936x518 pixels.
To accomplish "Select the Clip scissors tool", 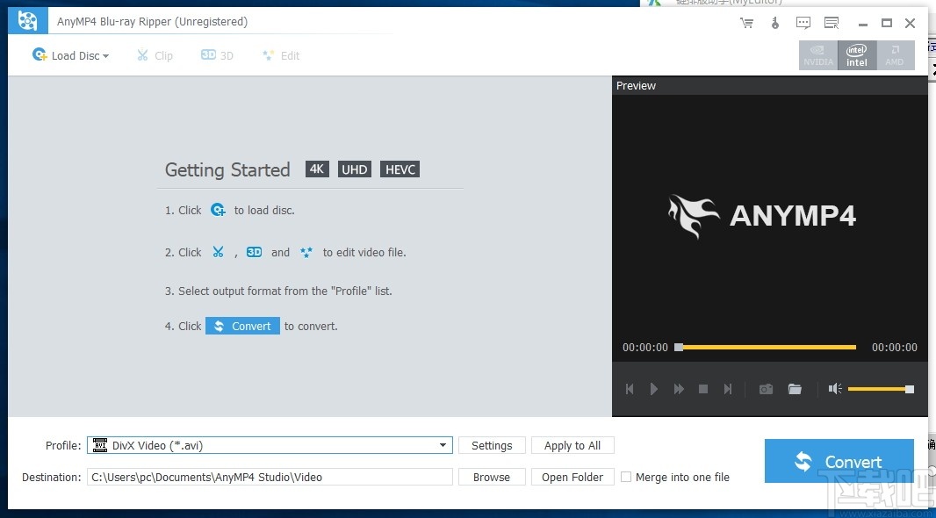I will click(x=155, y=55).
